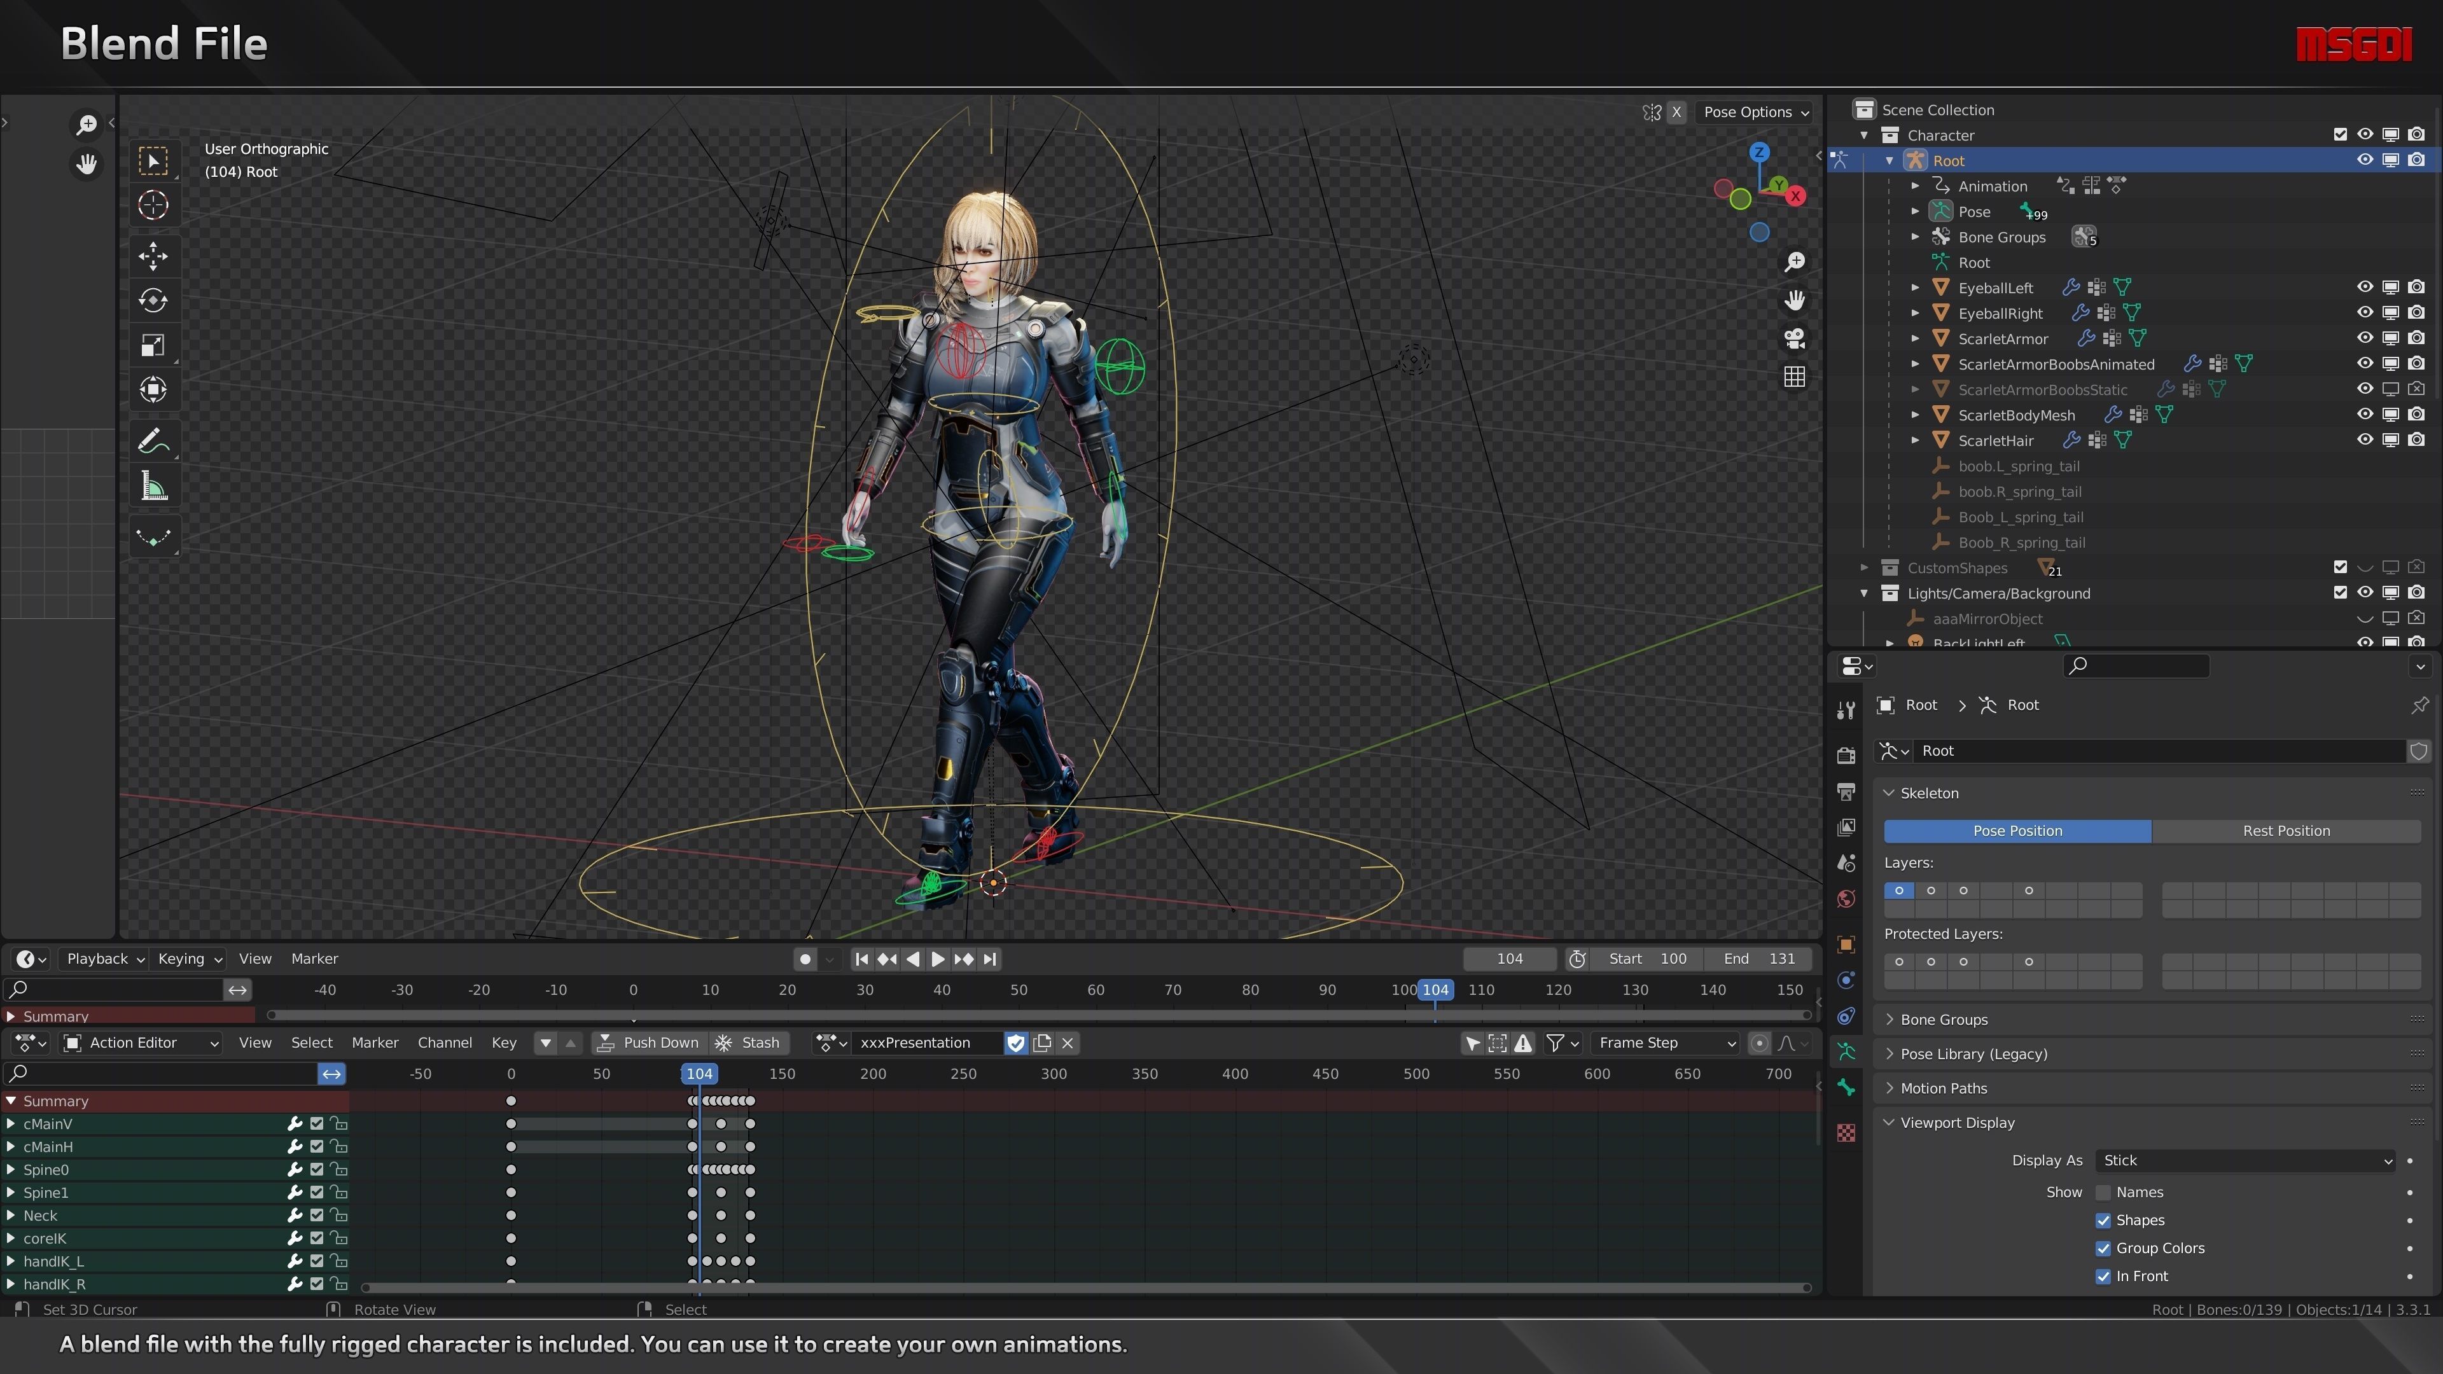This screenshot has width=2443, height=1374.
Task: Select the Measure tool
Action: (153, 487)
